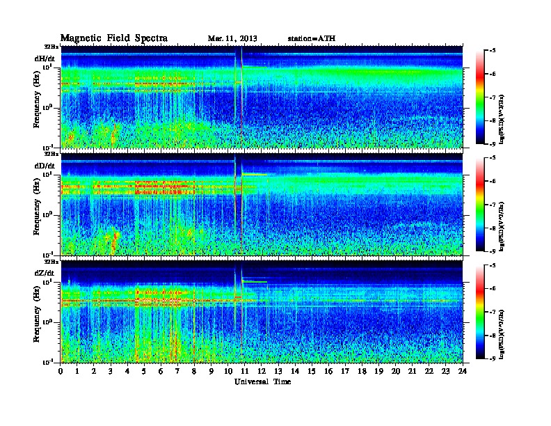
Task: Click the color bar beside the dZ/dt panel
Action: pyautogui.click(x=480, y=312)
